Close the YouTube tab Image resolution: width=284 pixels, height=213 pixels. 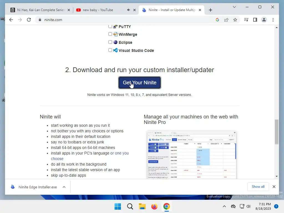point(135,10)
